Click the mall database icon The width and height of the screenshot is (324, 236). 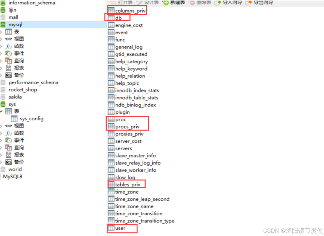[x=3, y=17]
